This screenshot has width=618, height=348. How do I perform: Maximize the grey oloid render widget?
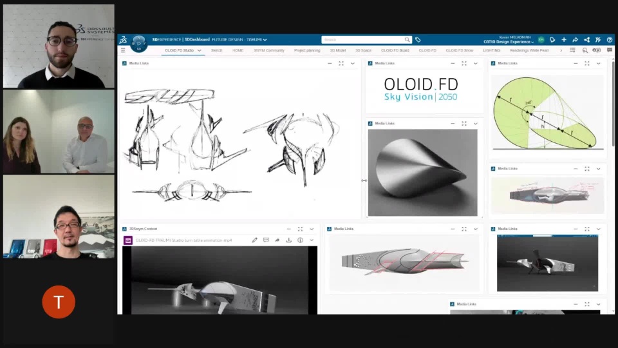tap(464, 124)
